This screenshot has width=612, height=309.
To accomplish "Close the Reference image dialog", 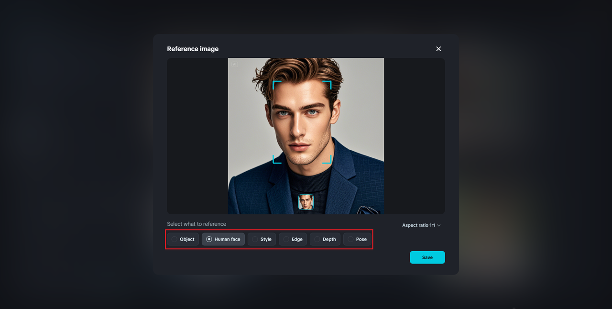I will pos(438,49).
